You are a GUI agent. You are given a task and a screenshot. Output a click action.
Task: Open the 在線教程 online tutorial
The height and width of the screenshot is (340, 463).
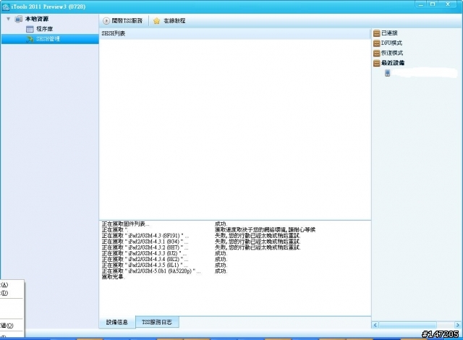pos(174,21)
